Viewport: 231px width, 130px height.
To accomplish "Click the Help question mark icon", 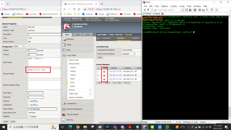I will tap(211, 10).
